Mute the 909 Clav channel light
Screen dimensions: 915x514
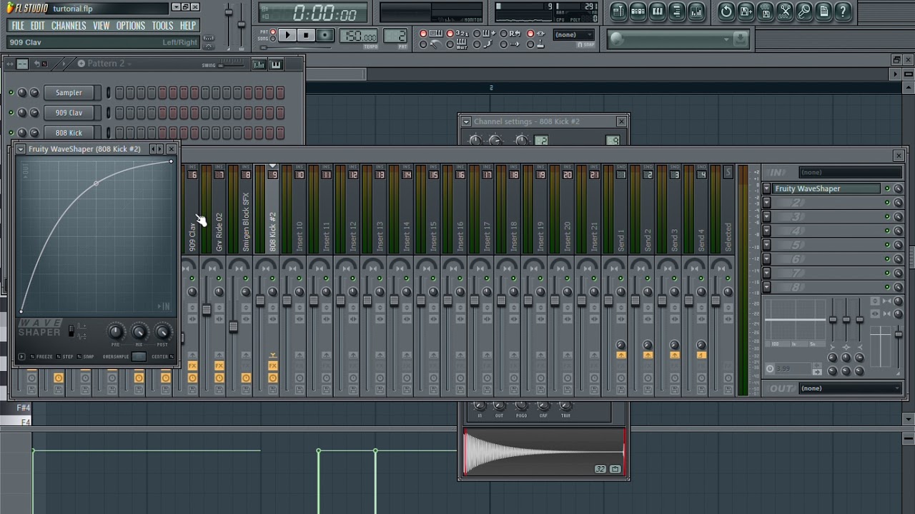click(11, 113)
